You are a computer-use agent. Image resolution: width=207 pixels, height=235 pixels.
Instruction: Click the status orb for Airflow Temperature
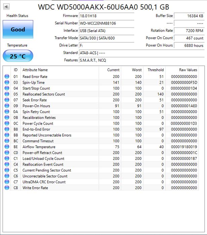(7, 147)
